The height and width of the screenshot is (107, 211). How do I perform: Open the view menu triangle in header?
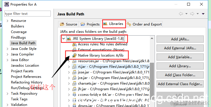(x=203, y=14)
